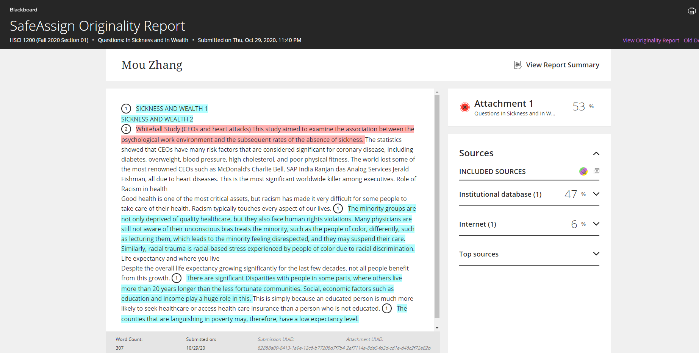Click View Report Summary link

(563, 65)
